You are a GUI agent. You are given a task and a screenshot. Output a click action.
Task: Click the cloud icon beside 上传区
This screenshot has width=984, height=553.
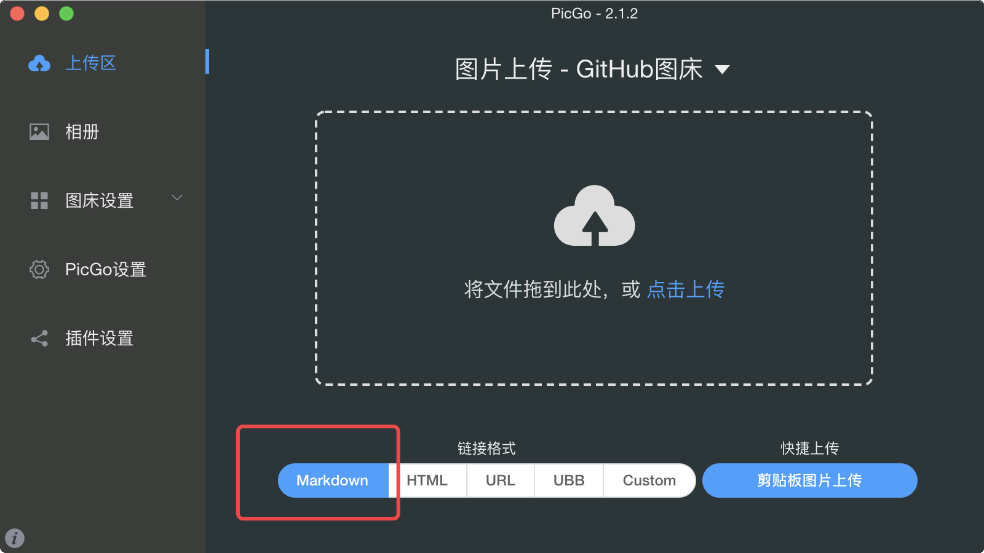tap(39, 63)
